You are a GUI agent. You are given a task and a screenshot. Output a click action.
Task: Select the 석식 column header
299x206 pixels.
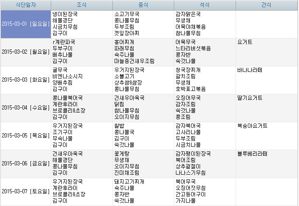point(204,5)
